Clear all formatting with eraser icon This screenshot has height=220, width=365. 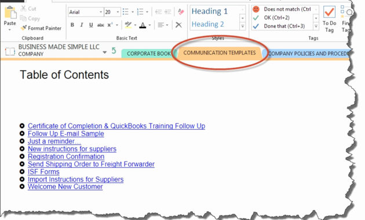tap(181, 12)
